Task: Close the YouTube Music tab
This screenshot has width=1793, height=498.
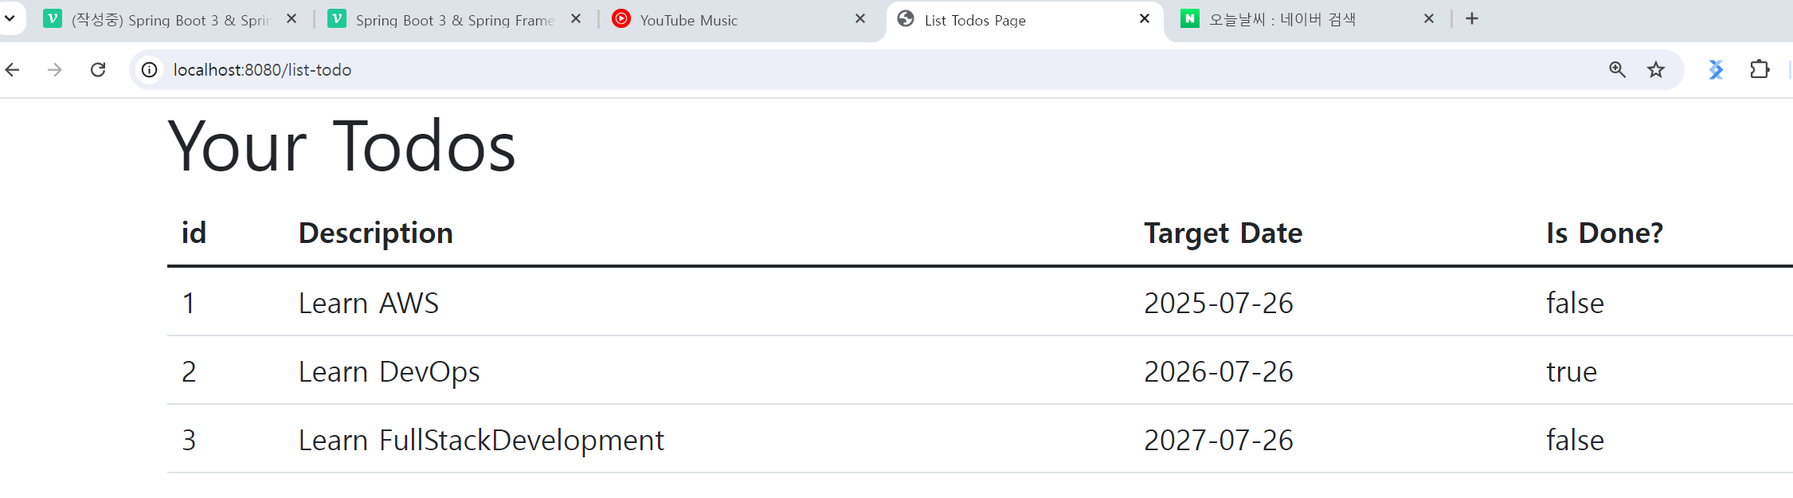Action: [x=860, y=19]
